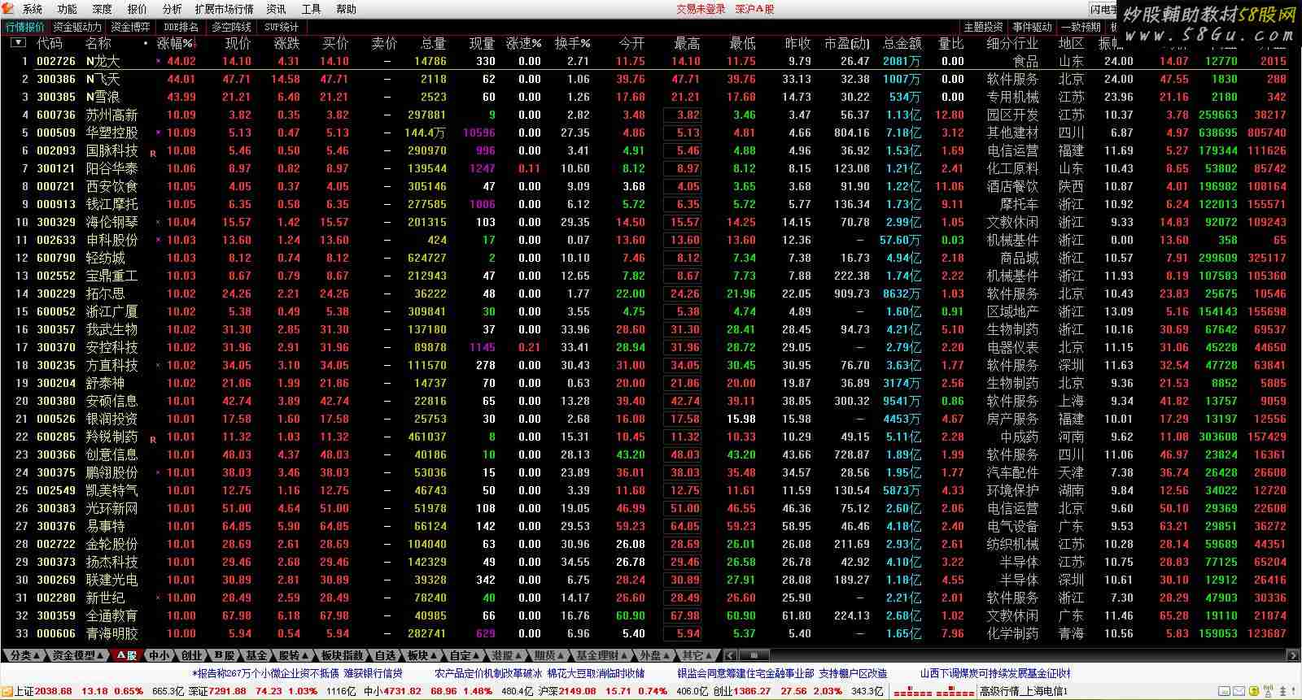
Task: Click the x marker next to 鹏翎股份
Action: 159,472
